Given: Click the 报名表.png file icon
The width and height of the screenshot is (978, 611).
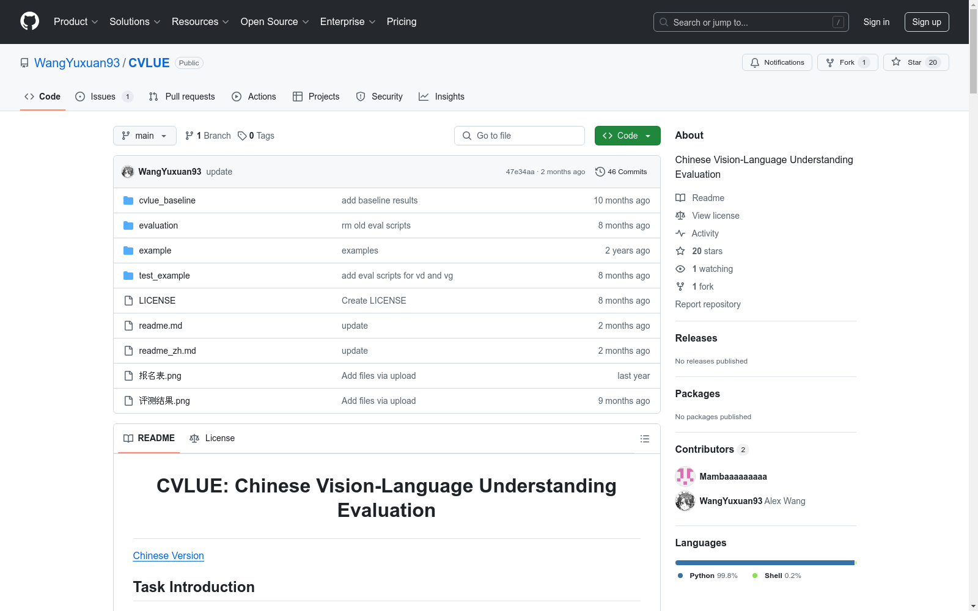Looking at the screenshot, I should (x=128, y=376).
